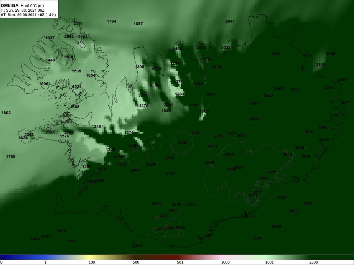Click the map value 2962
This screenshot has width=354, height=265.
click(255, 119)
